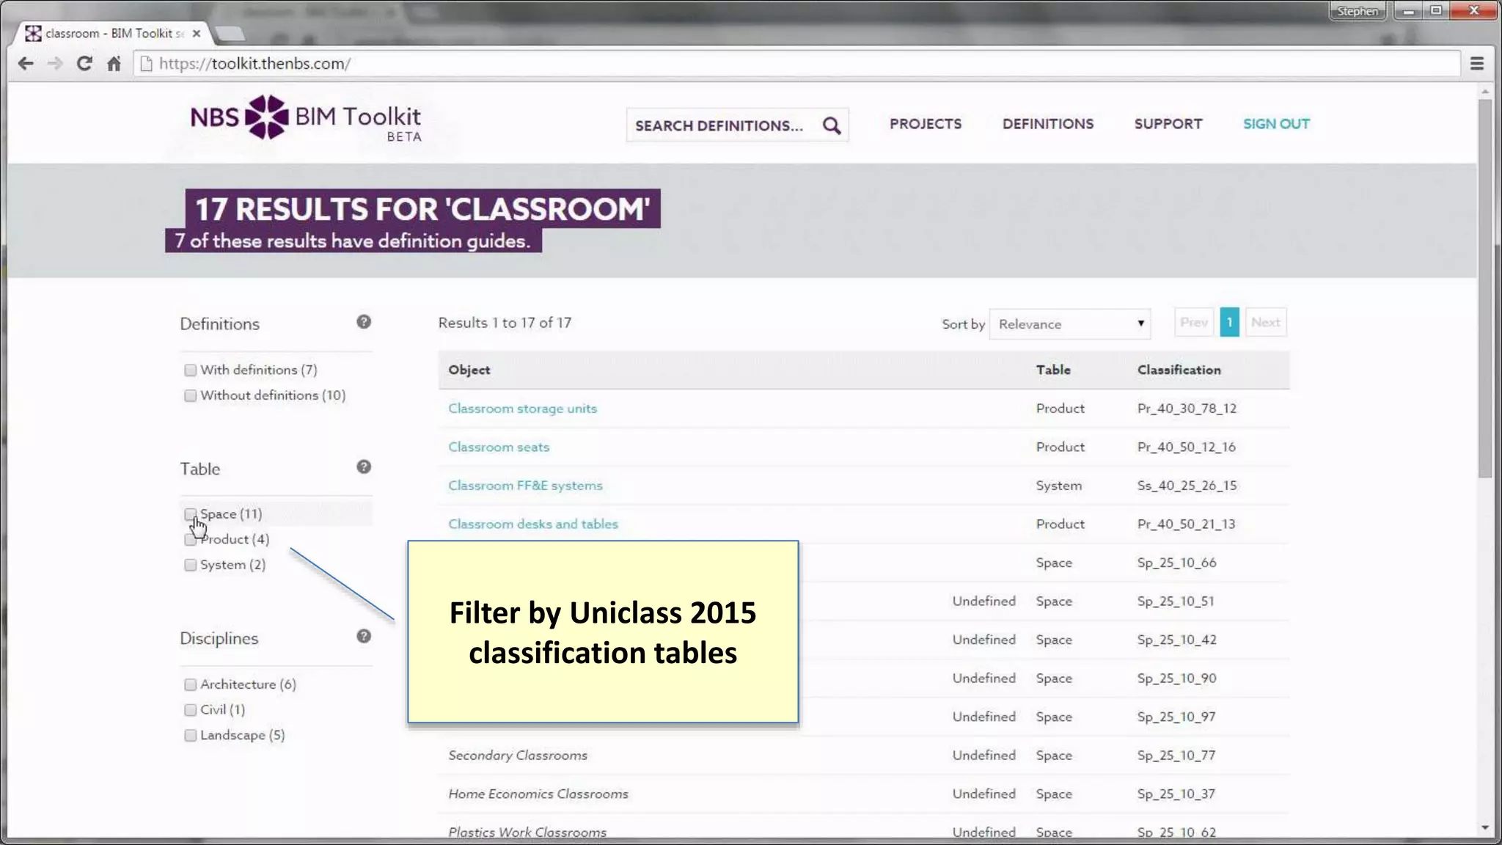Enable the Landscape (5) filter

click(x=191, y=735)
